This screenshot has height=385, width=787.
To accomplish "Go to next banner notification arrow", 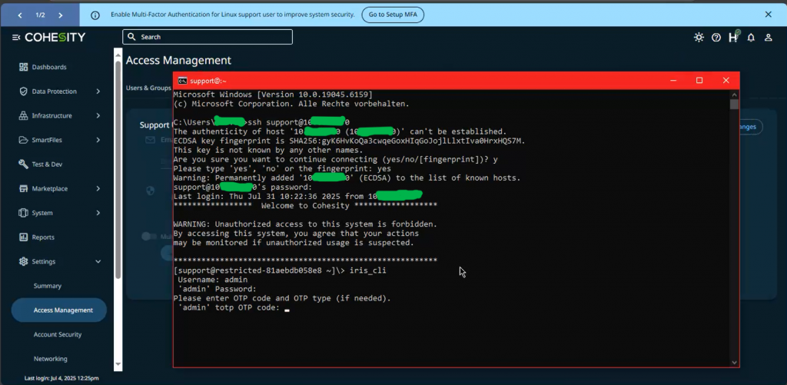I will pos(61,15).
